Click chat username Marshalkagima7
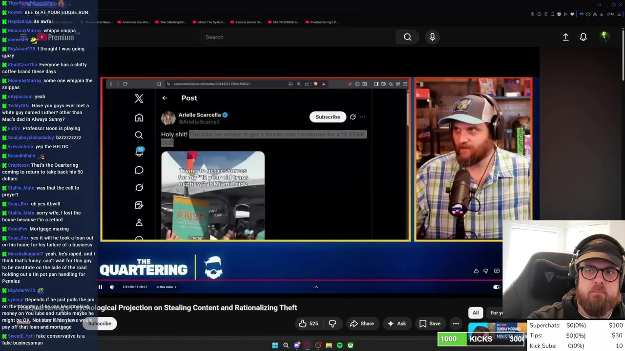Image resolution: width=625 pixels, height=351 pixels. pyautogui.click(x=25, y=254)
